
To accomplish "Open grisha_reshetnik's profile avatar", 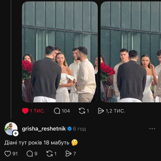I will click(x=11, y=129).
